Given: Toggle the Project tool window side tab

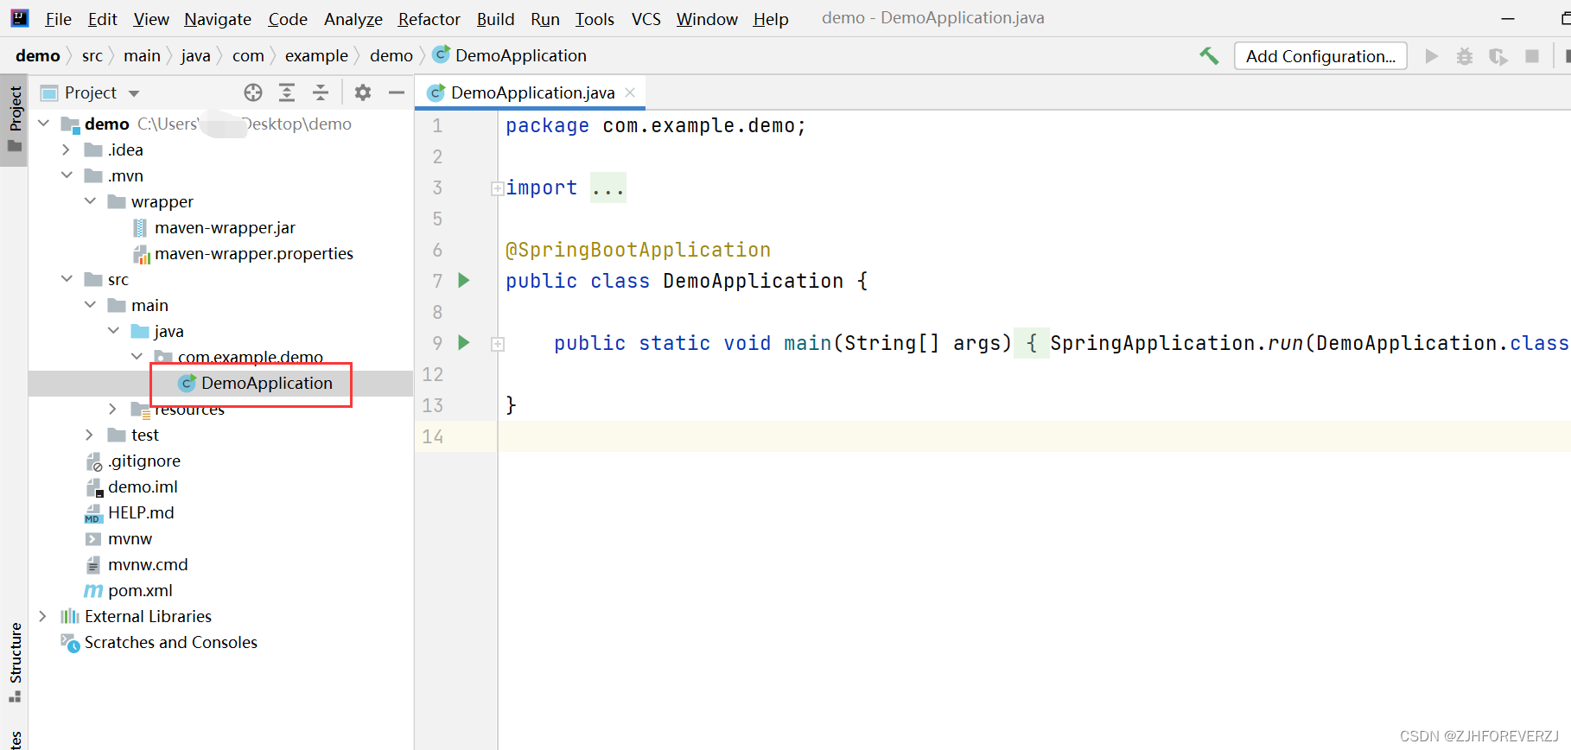Looking at the screenshot, I should click(15, 120).
